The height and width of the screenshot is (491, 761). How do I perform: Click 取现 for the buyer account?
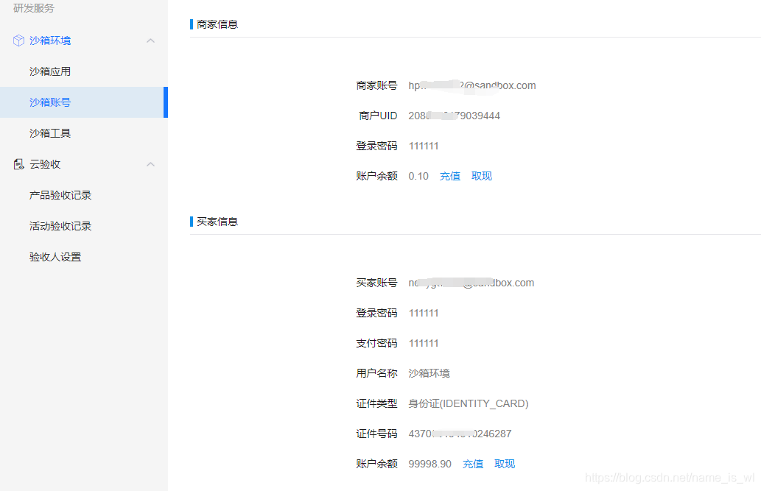click(504, 464)
